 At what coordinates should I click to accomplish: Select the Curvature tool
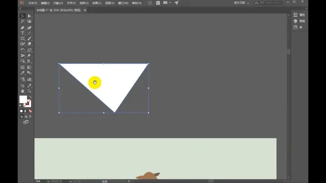29,28
